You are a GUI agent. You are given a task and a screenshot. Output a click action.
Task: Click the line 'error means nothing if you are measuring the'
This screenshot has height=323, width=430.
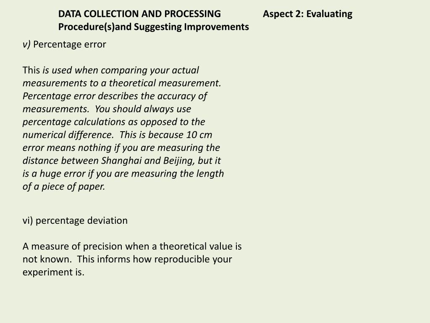(x=121, y=148)
